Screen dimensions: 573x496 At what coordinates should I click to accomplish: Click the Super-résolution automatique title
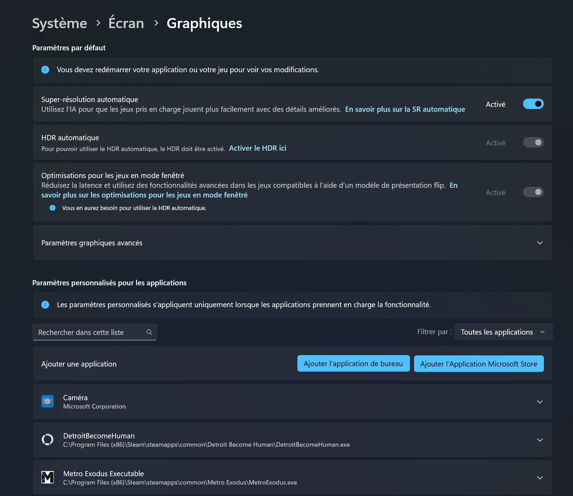coord(90,100)
